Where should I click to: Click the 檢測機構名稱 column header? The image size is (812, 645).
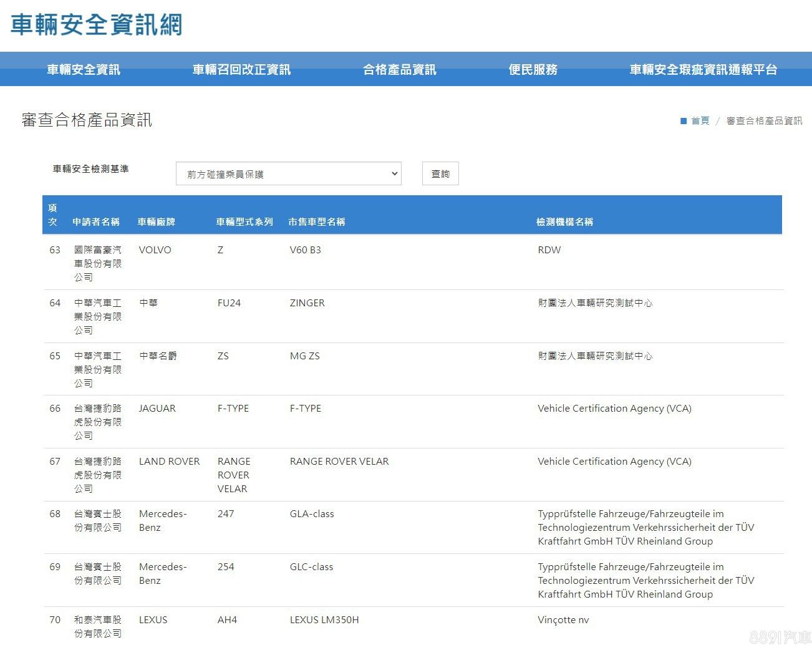[x=564, y=222]
